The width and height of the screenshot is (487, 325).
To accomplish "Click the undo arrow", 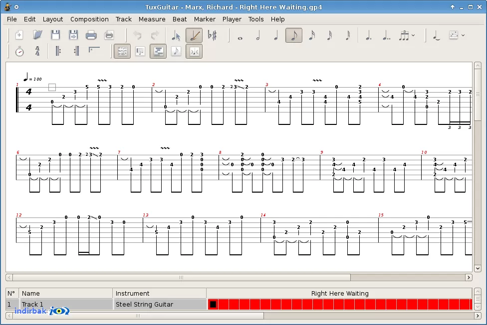I will coord(137,35).
